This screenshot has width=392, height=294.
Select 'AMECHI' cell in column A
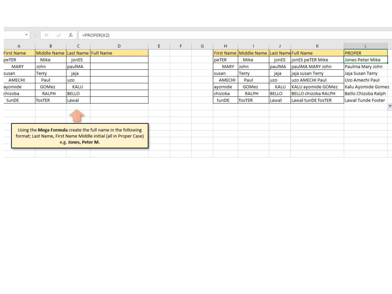[19, 80]
